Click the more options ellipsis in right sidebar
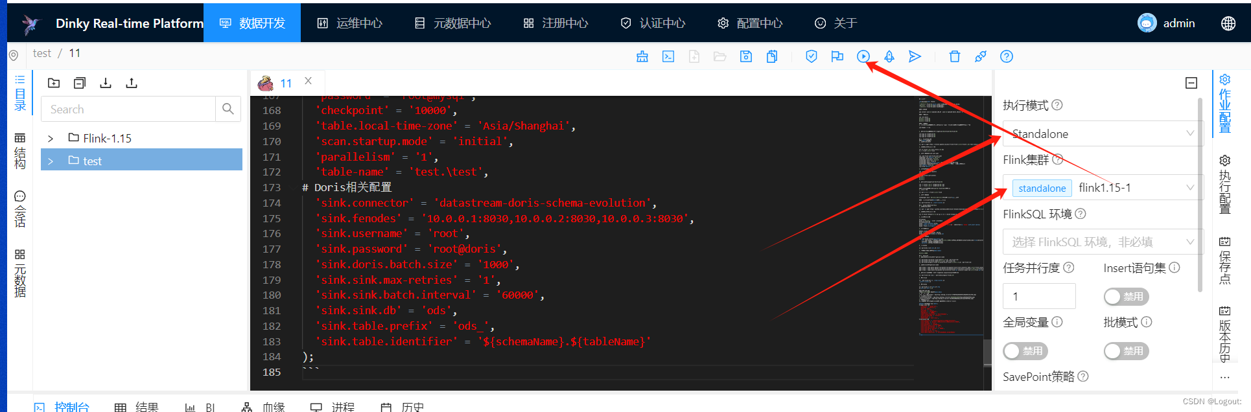The width and height of the screenshot is (1251, 412). (1224, 378)
